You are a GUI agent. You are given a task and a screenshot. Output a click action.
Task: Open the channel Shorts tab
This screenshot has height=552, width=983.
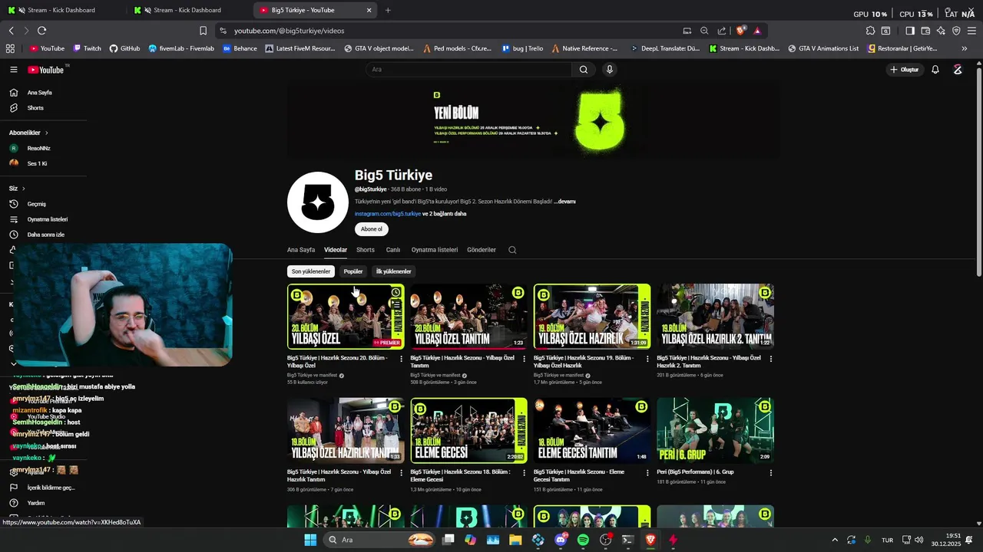366,250
